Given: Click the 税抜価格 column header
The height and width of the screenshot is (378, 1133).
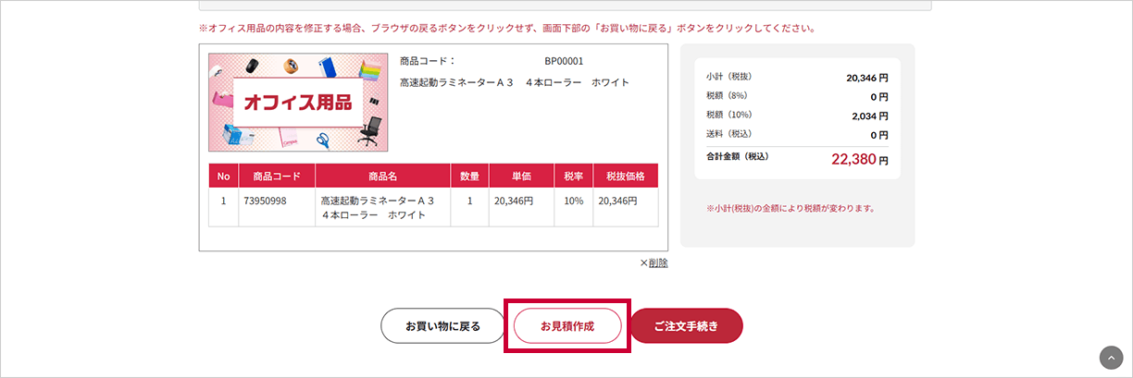Looking at the screenshot, I should tap(626, 177).
